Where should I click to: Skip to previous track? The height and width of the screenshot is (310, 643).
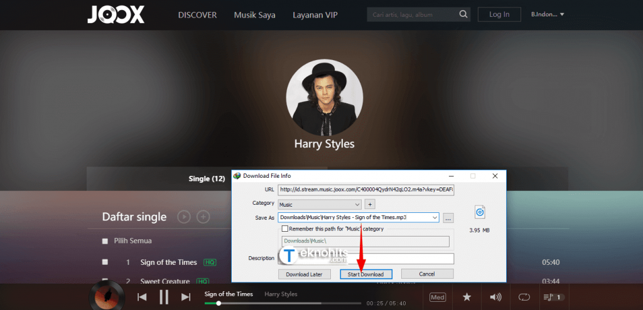click(x=142, y=297)
